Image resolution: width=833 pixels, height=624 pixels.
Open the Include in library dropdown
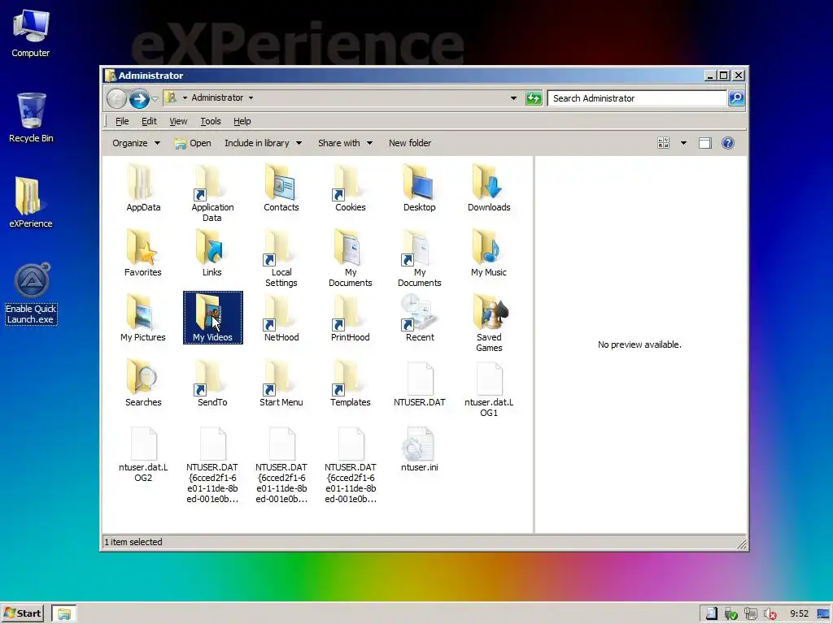[x=263, y=143]
